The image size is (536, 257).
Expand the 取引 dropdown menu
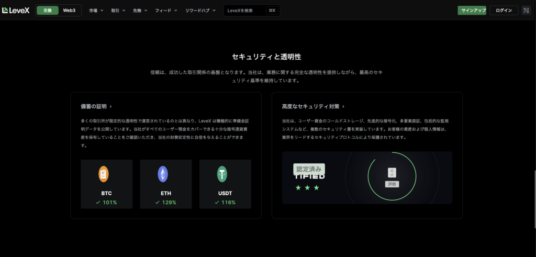(118, 10)
